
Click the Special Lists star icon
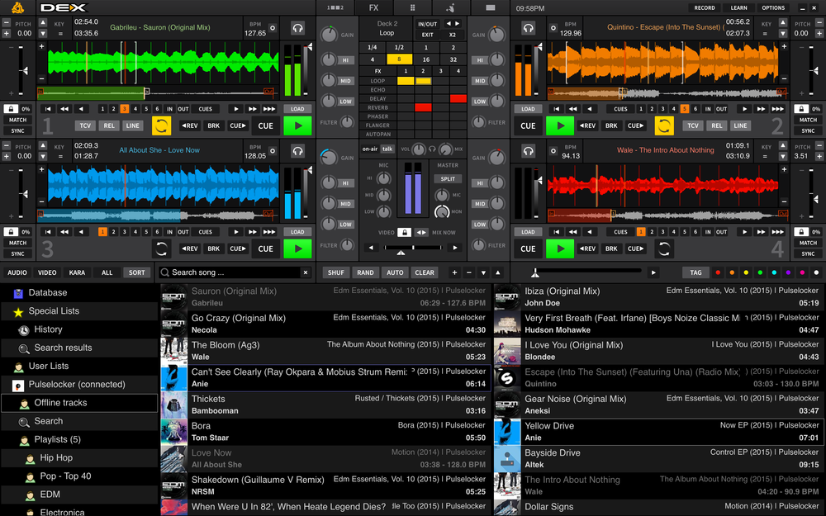pyautogui.click(x=18, y=311)
